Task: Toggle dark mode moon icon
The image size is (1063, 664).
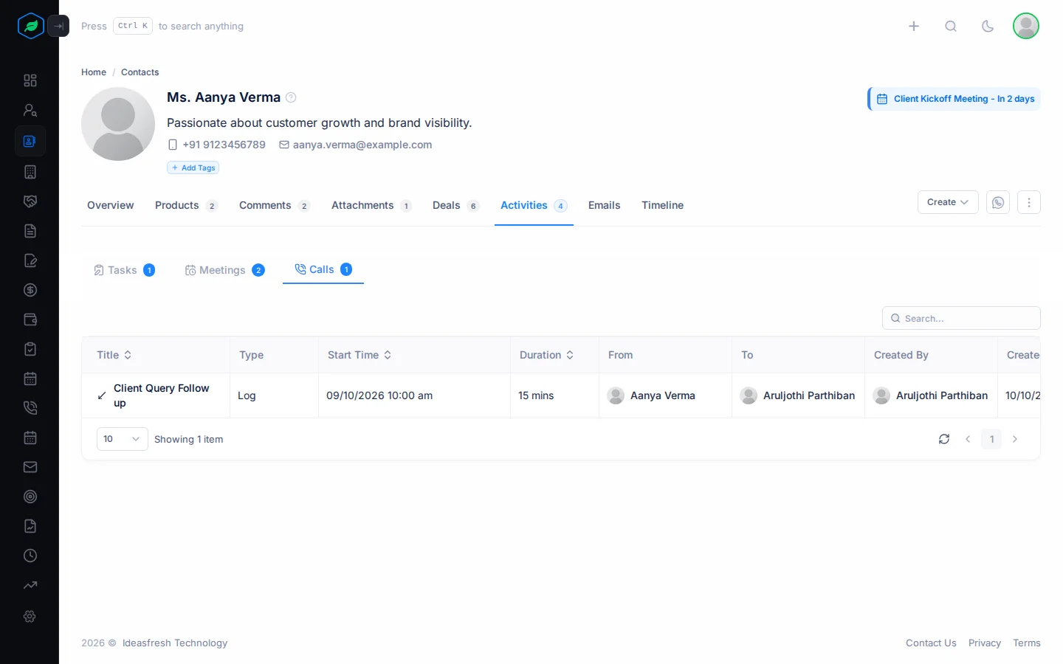Action: [x=988, y=26]
